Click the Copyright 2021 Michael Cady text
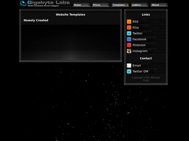The width and height of the screenshot is (189, 141). [x=146, y=79]
